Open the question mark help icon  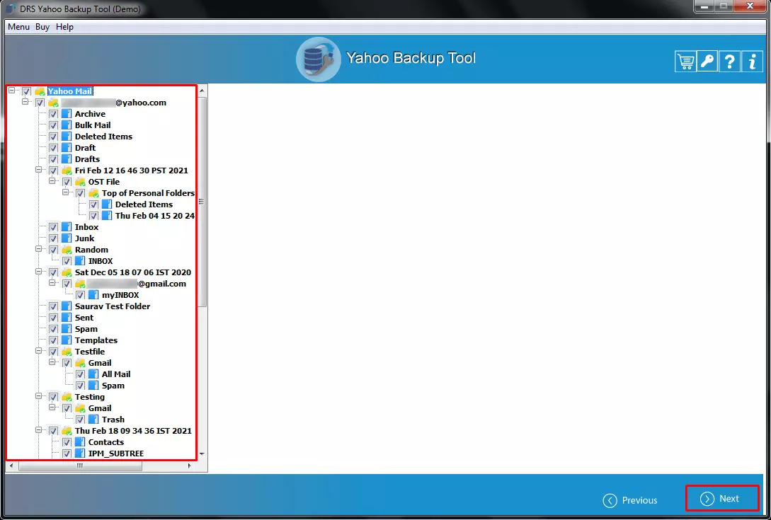pyautogui.click(x=730, y=62)
